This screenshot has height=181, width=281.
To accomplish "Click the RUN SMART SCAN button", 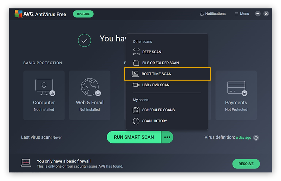I will tap(134, 137).
